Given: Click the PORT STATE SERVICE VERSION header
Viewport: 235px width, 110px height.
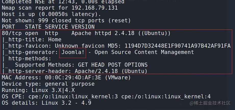Looking at the screenshot, I should pos(48,27).
